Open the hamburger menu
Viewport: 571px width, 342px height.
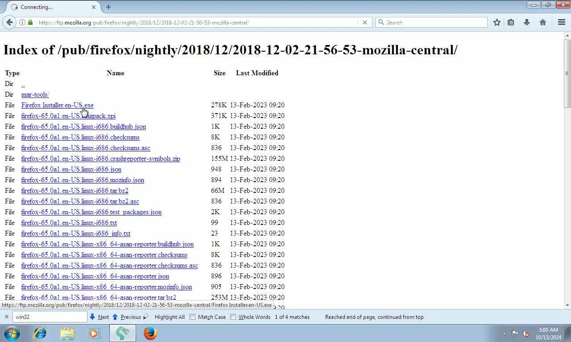(x=562, y=22)
